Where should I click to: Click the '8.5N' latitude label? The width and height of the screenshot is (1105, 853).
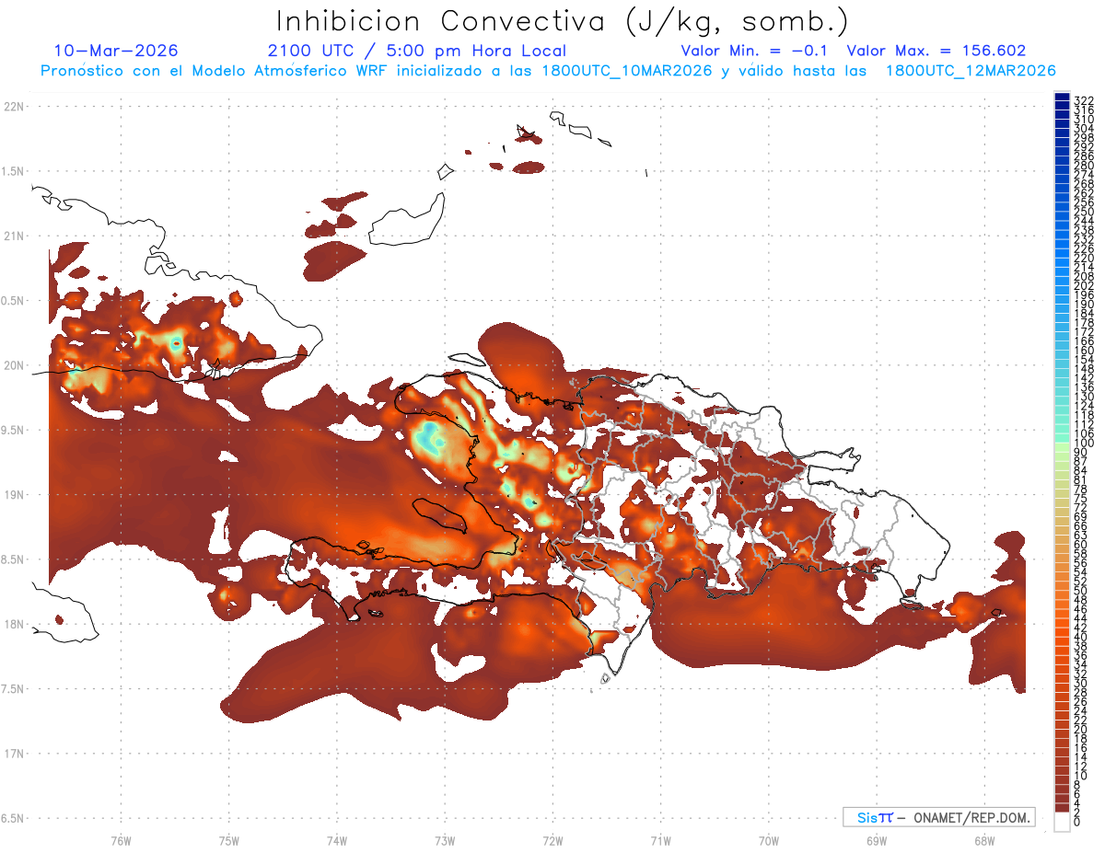[x=14, y=559]
